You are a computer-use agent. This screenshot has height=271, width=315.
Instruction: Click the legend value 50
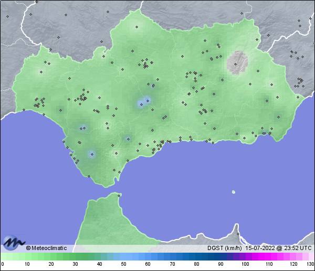[123, 264]
